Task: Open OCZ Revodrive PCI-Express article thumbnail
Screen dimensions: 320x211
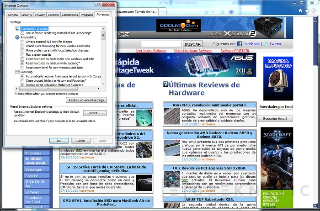Action: click(172, 179)
